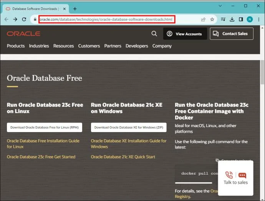Image resolution: width=265 pixels, height=201 pixels.
Task: Bookmark this page with the star icon
Action: coord(212,20)
